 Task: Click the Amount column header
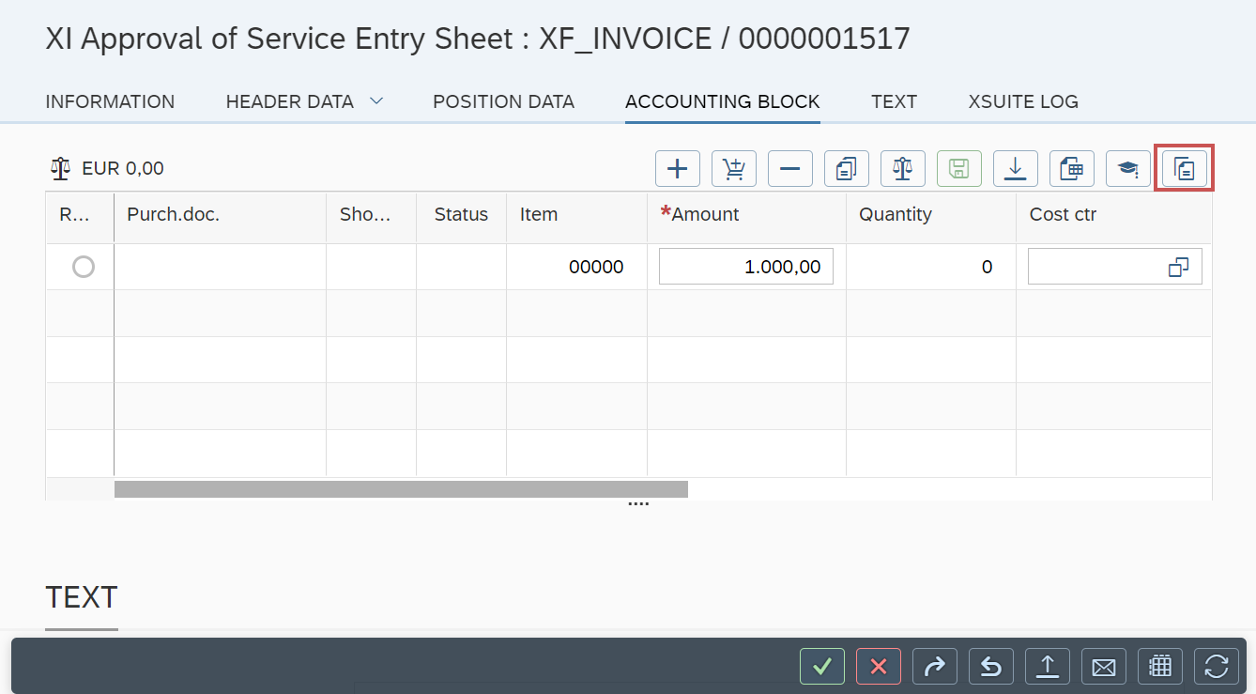tap(705, 214)
